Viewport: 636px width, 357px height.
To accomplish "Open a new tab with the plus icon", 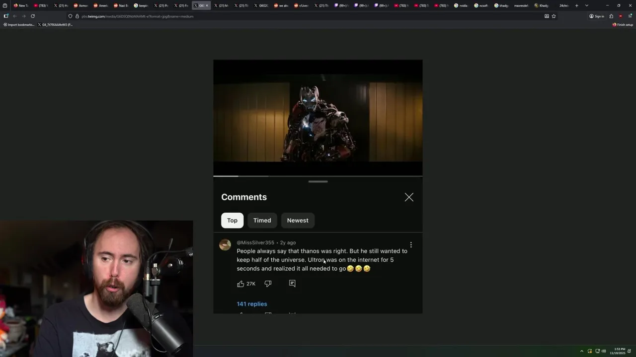I will point(577,5).
